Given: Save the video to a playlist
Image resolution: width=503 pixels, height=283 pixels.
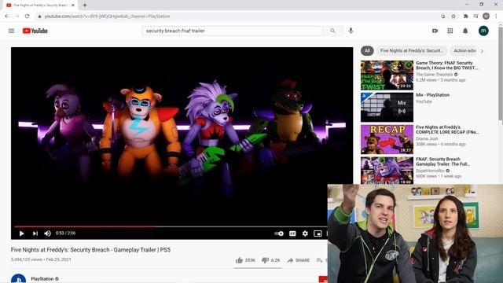Looking at the screenshot, I should pos(321,260).
